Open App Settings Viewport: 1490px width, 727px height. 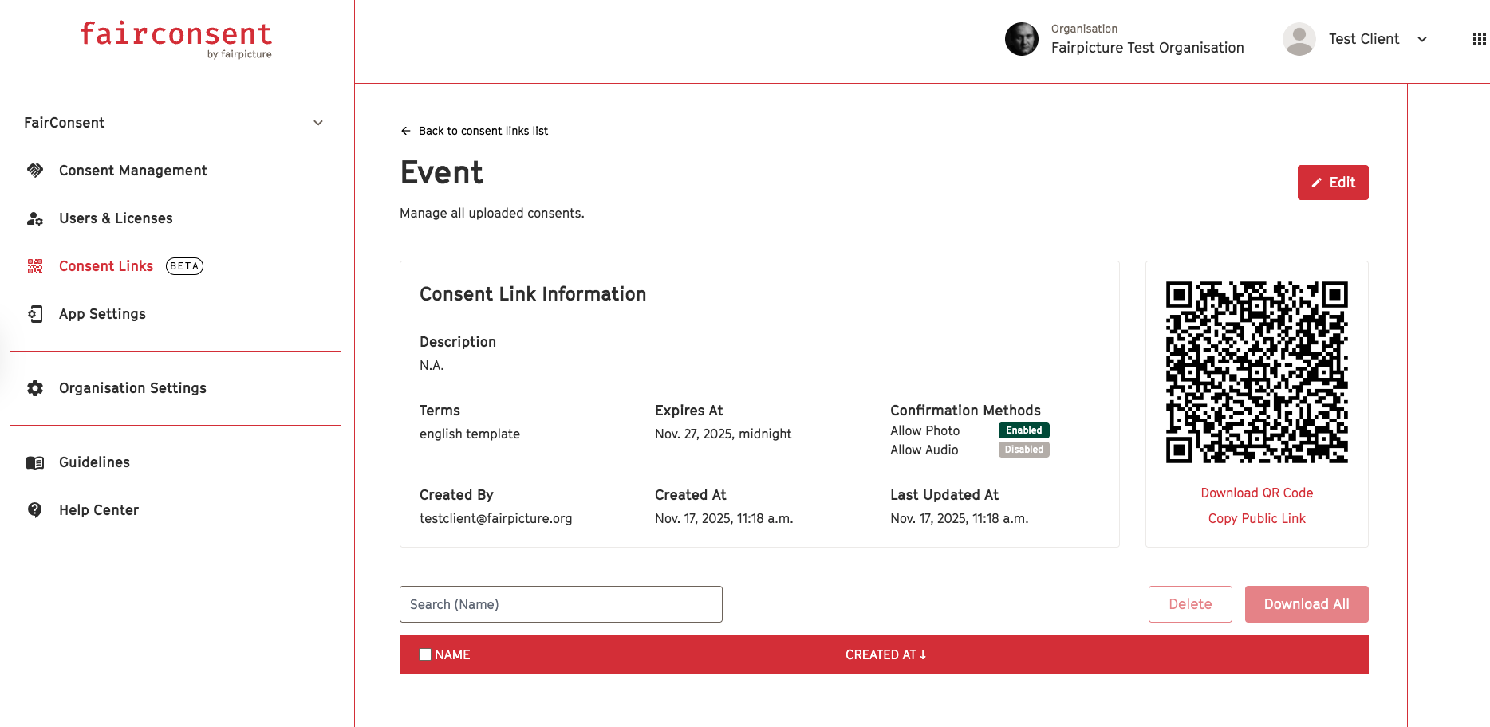pyautogui.click(x=102, y=314)
